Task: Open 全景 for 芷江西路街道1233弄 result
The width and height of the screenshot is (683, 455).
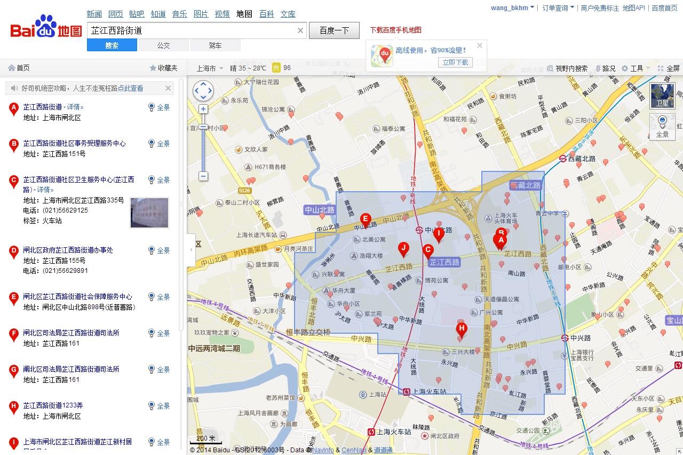Action: (x=159, y=406)
